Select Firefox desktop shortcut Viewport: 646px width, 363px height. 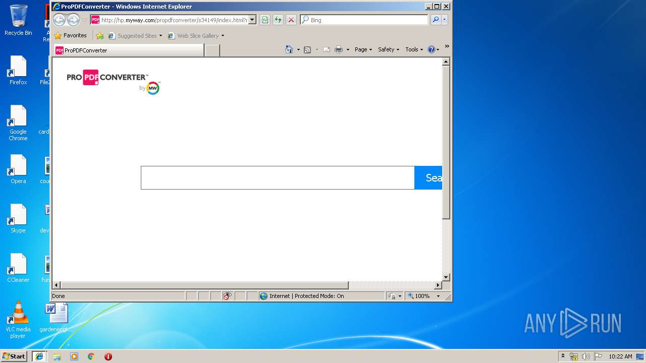18,70
